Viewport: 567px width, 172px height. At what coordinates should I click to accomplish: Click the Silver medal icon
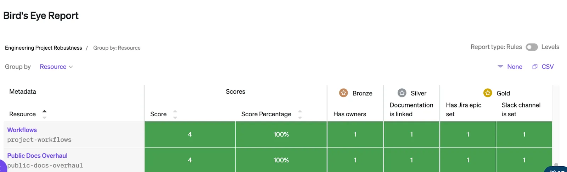pyautogui.click(x=402, y=93)
